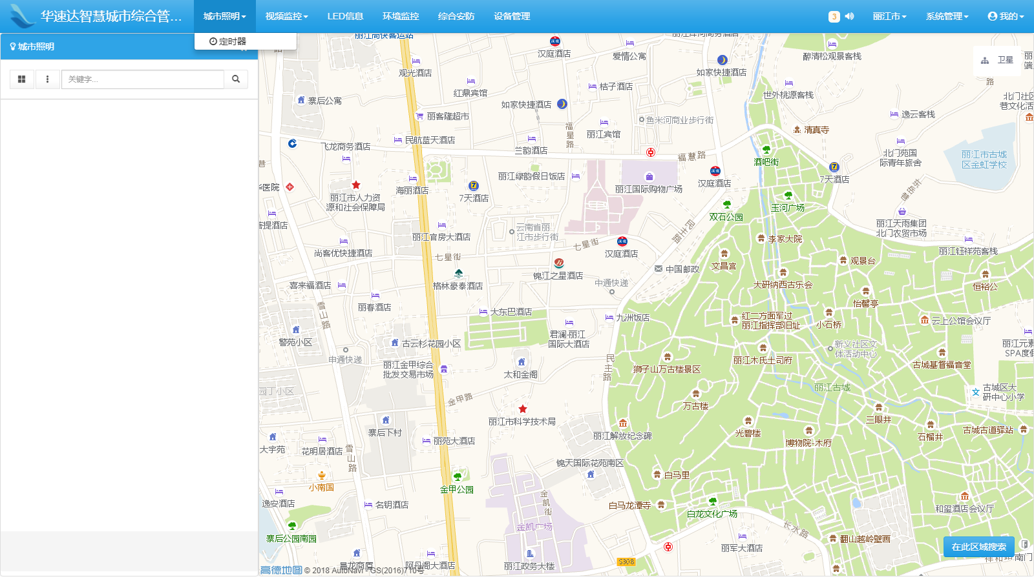Click the hospital cross marker near 医院
Screen dimensions: 1034x581
pyautogui.click(x=290, y=187)
